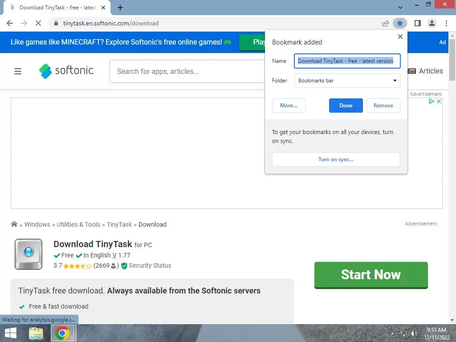Click the Download TinyTask heading
456x342 pixels.
click(x=93, y=244)
